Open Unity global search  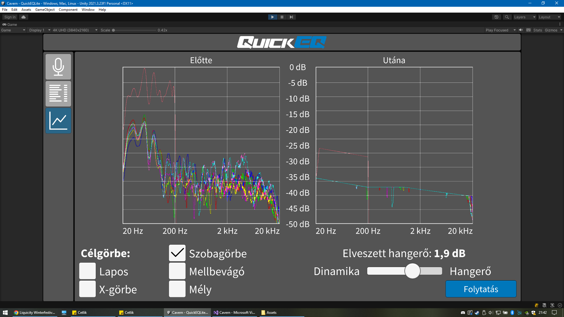pyautogui.click(x=507, y=17)
